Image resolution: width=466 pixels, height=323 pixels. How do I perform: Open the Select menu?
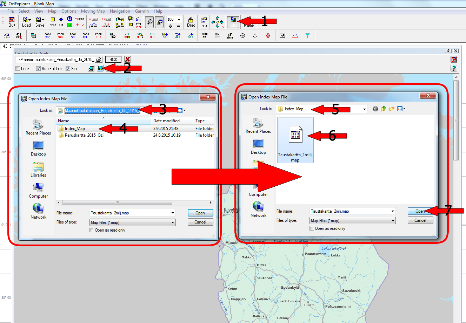click(x=24, y=11)
